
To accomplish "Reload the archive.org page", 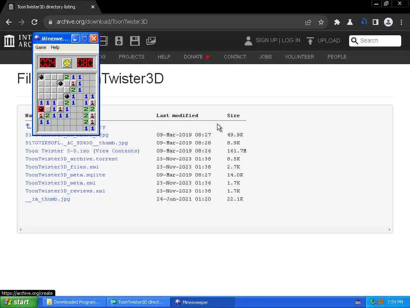I will tap(34, 22).
